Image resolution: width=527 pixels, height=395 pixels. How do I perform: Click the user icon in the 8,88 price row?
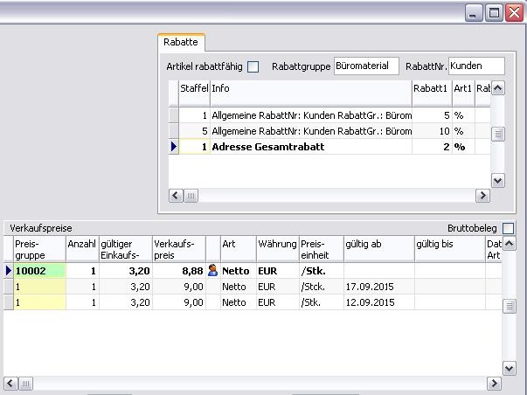(212, 271)
